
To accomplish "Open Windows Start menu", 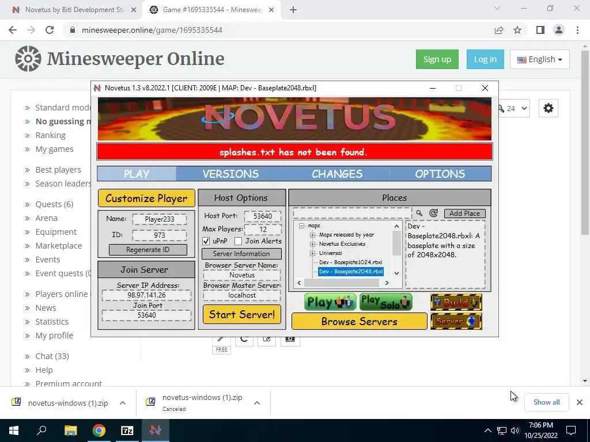I will (14, 430).
